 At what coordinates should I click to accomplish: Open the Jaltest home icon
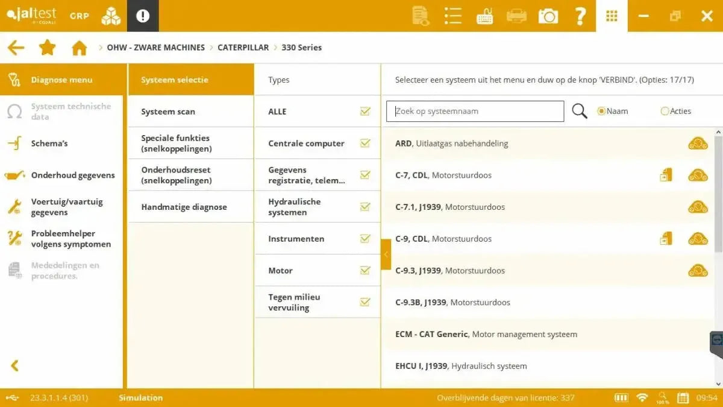point(78,47)
